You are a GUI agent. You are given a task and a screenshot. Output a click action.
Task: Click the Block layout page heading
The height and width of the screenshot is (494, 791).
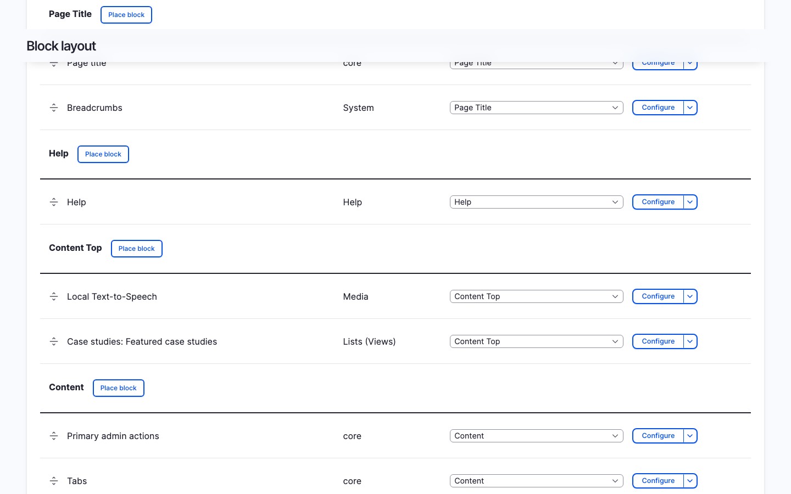(61, 46)
